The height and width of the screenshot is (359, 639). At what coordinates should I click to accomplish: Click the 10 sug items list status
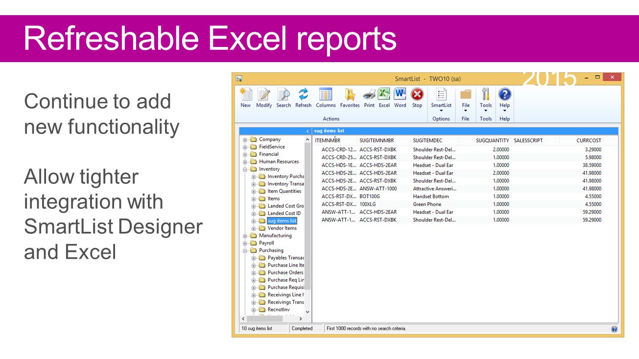tap(263, 329)
